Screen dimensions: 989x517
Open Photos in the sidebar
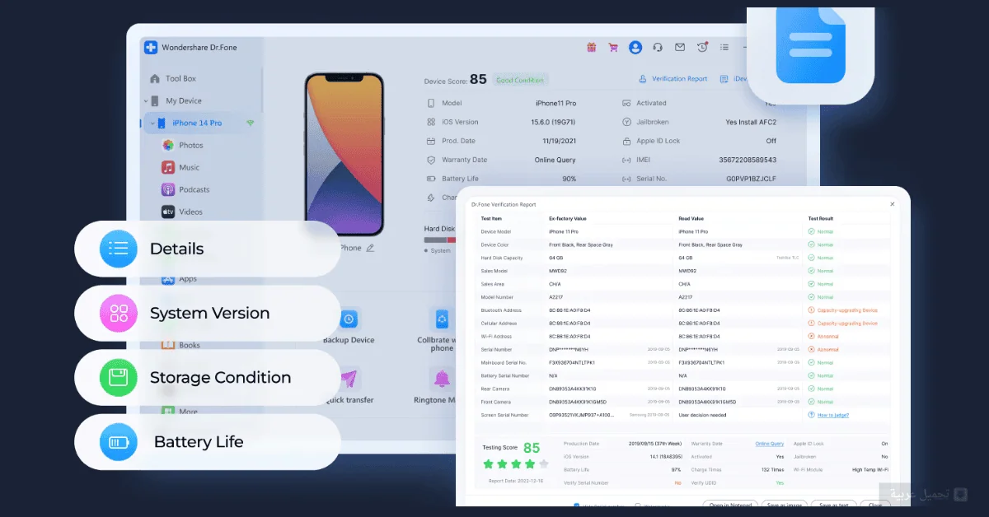(191, 145)
